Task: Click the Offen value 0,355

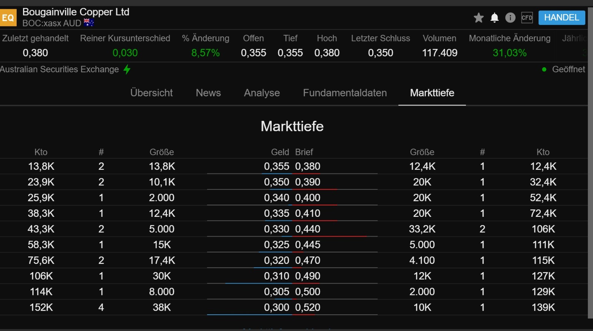Action: [x=254, y=53]
